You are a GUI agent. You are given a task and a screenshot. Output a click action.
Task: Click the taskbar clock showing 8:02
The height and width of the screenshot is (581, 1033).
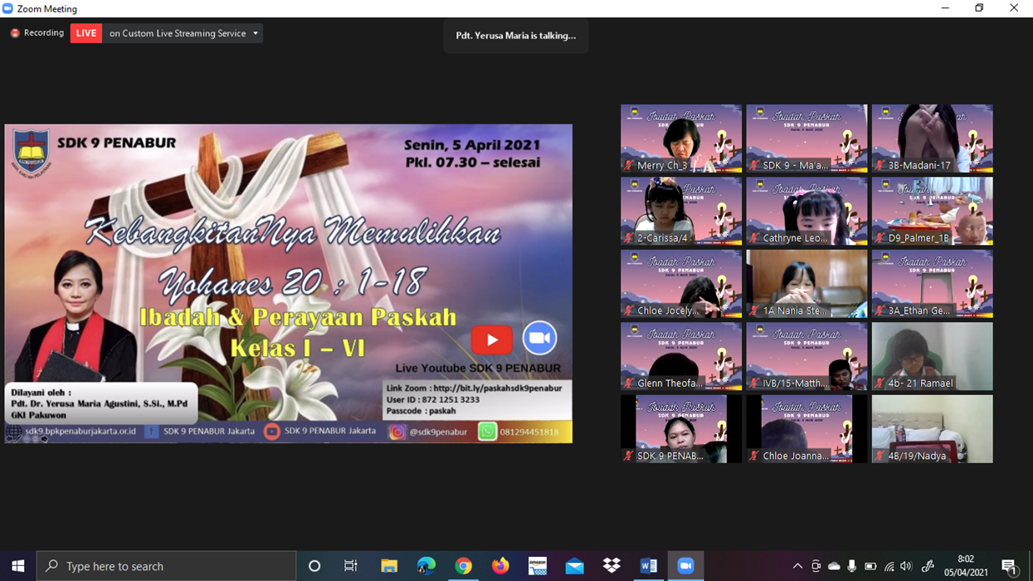[965, 566]
